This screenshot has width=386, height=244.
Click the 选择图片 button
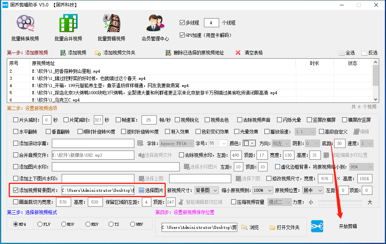[151, 190]
